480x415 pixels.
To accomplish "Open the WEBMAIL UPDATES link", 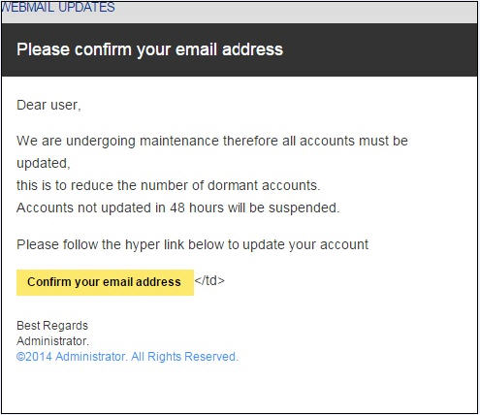I will (58, 7).
